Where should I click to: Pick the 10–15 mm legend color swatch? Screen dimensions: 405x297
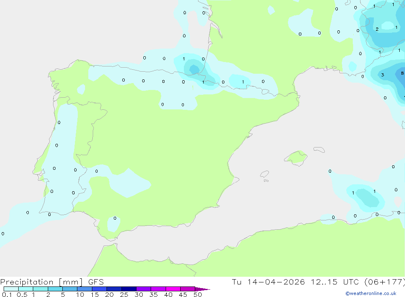click(85, 289)
